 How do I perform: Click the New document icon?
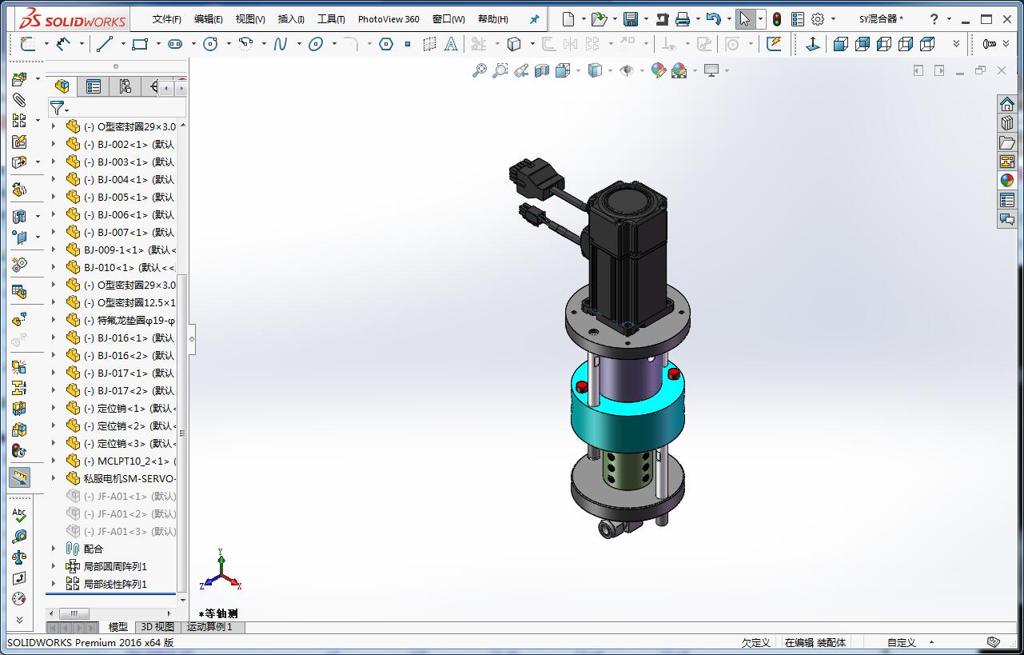568,18
